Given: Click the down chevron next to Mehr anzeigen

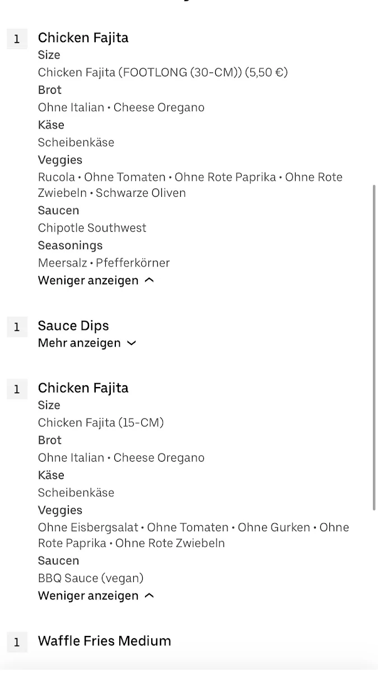Looking at the screenshot, I should click(x=132, y=343).
